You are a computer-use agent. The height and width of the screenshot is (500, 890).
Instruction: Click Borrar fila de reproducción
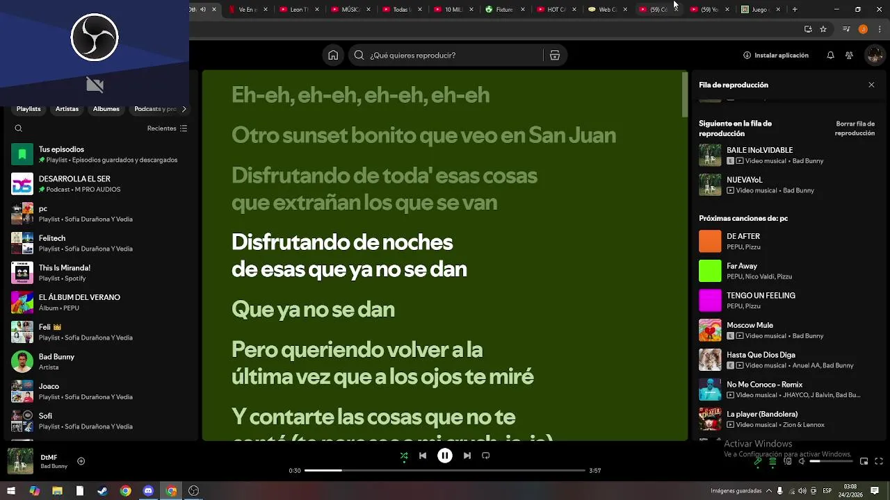point(855,128)
